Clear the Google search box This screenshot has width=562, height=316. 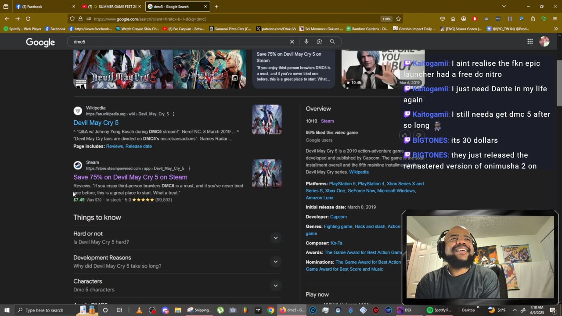click(x=292, y=42)
